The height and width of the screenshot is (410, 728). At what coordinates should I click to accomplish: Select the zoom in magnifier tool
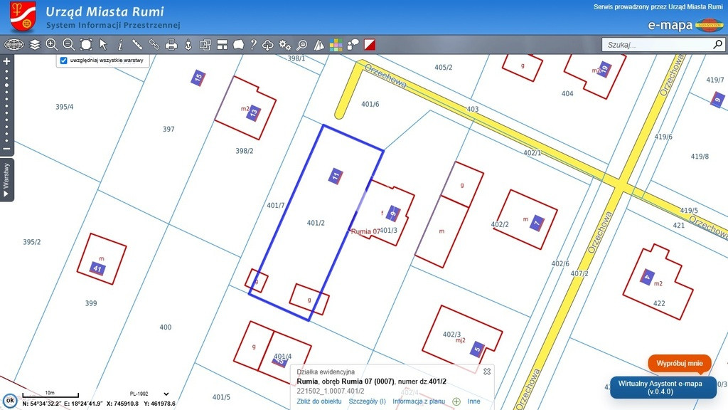pos(51,45)
